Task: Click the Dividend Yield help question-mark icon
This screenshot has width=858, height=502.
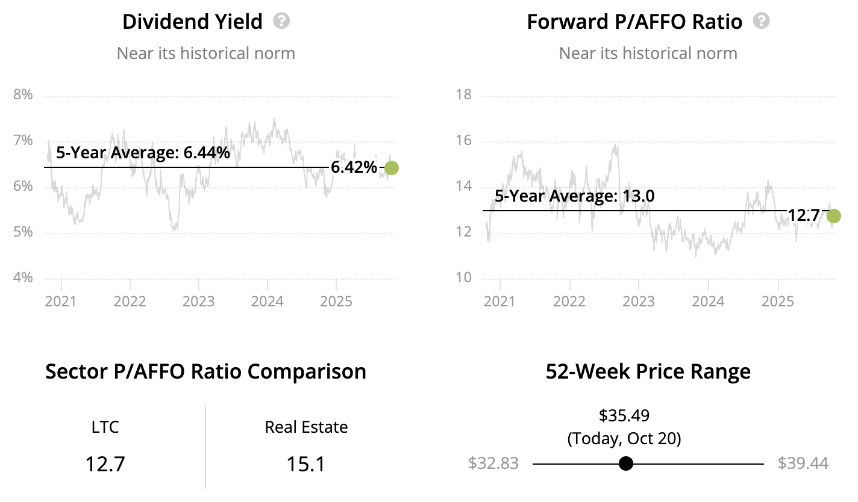Action: [x=281, y=22]
